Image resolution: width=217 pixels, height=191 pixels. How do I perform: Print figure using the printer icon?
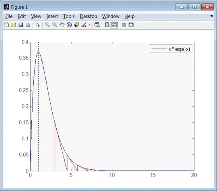tap(28, 25)
